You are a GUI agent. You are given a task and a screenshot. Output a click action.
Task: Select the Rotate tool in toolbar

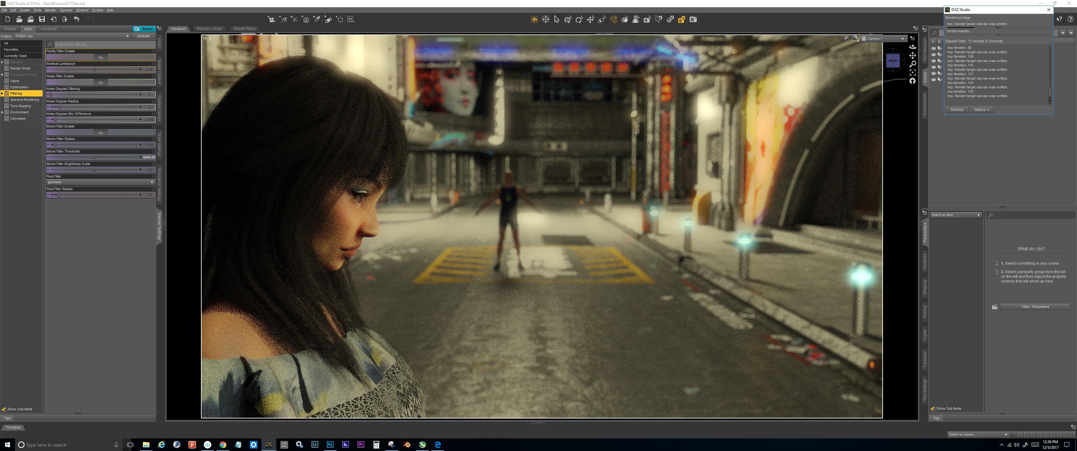click(579, 20)
